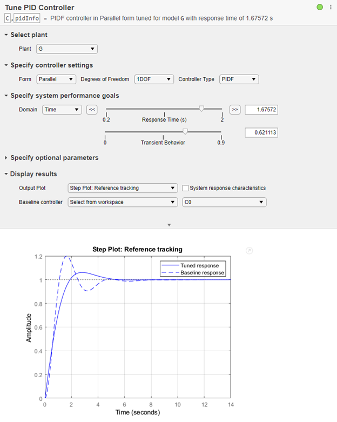
Task: Click the green task status indicator
Action: pyautogui.click(x=320, y=7)
